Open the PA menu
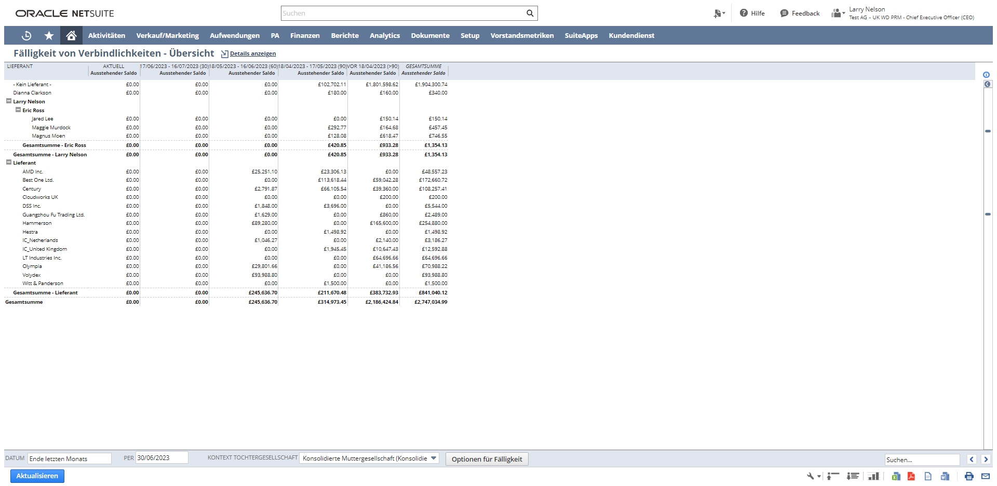 (x=275, y=35)
